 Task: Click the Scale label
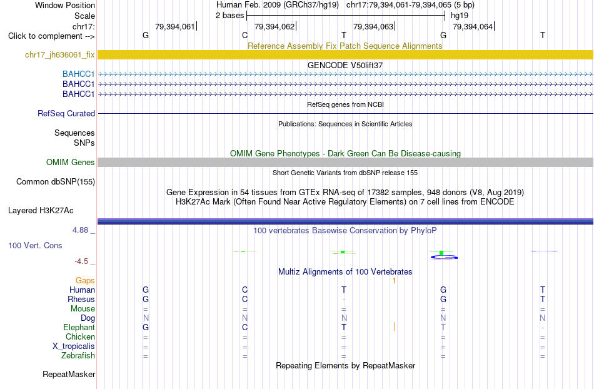click(x=84, y=16)
